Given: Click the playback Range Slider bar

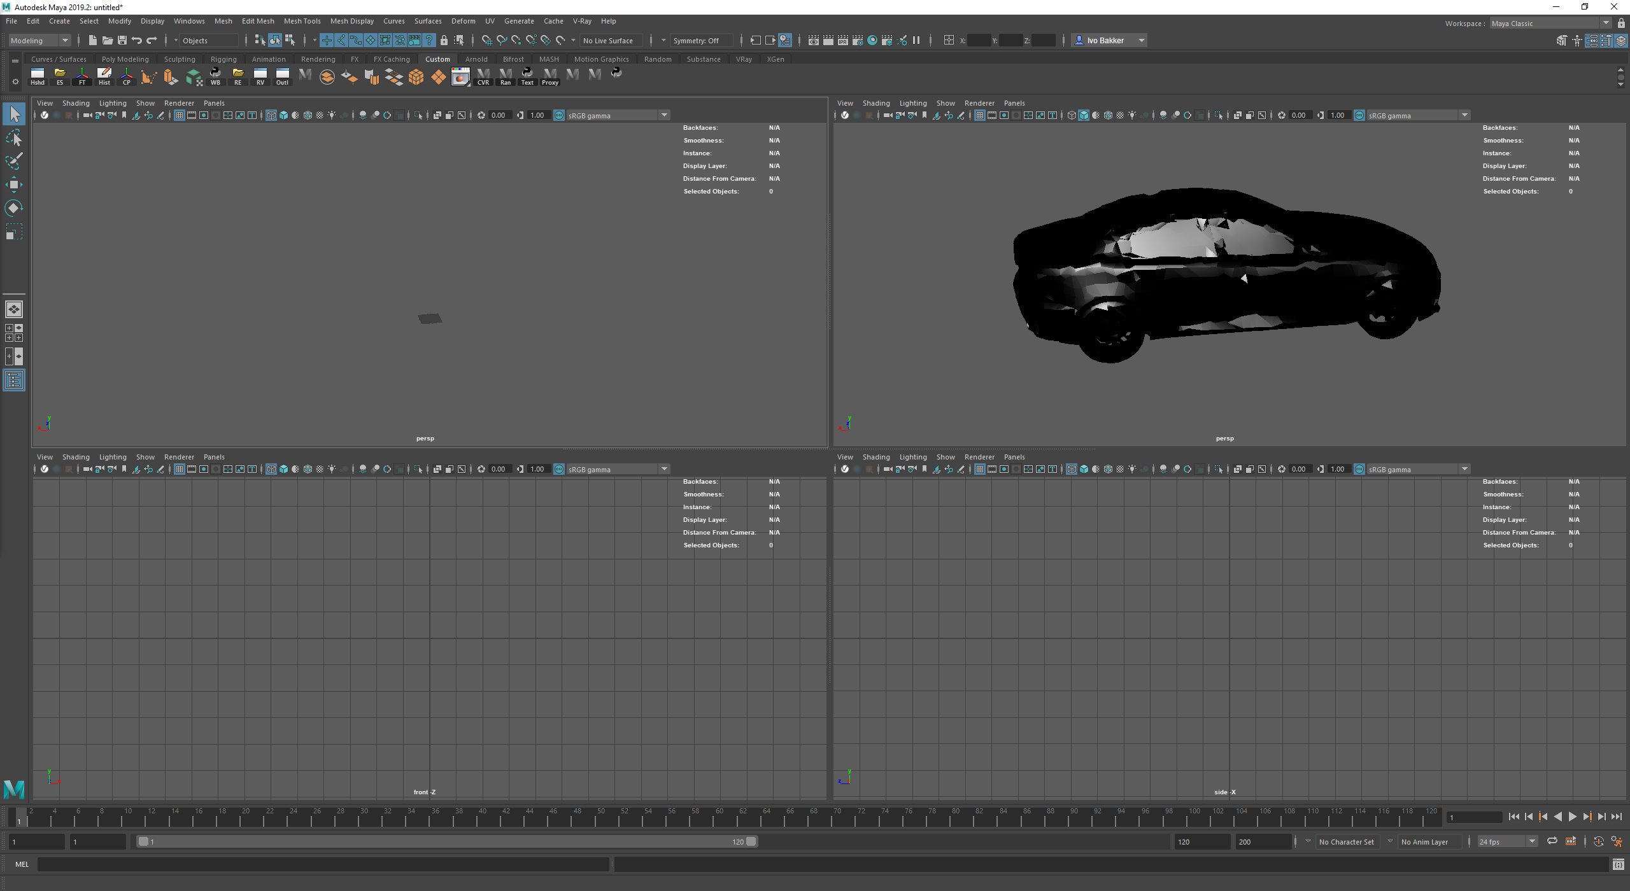Looking at the screenshot, I should point(448,841).
